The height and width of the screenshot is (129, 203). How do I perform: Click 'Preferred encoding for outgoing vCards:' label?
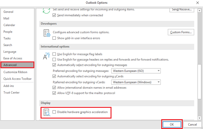pyautogui.click(x=79, y=82)
